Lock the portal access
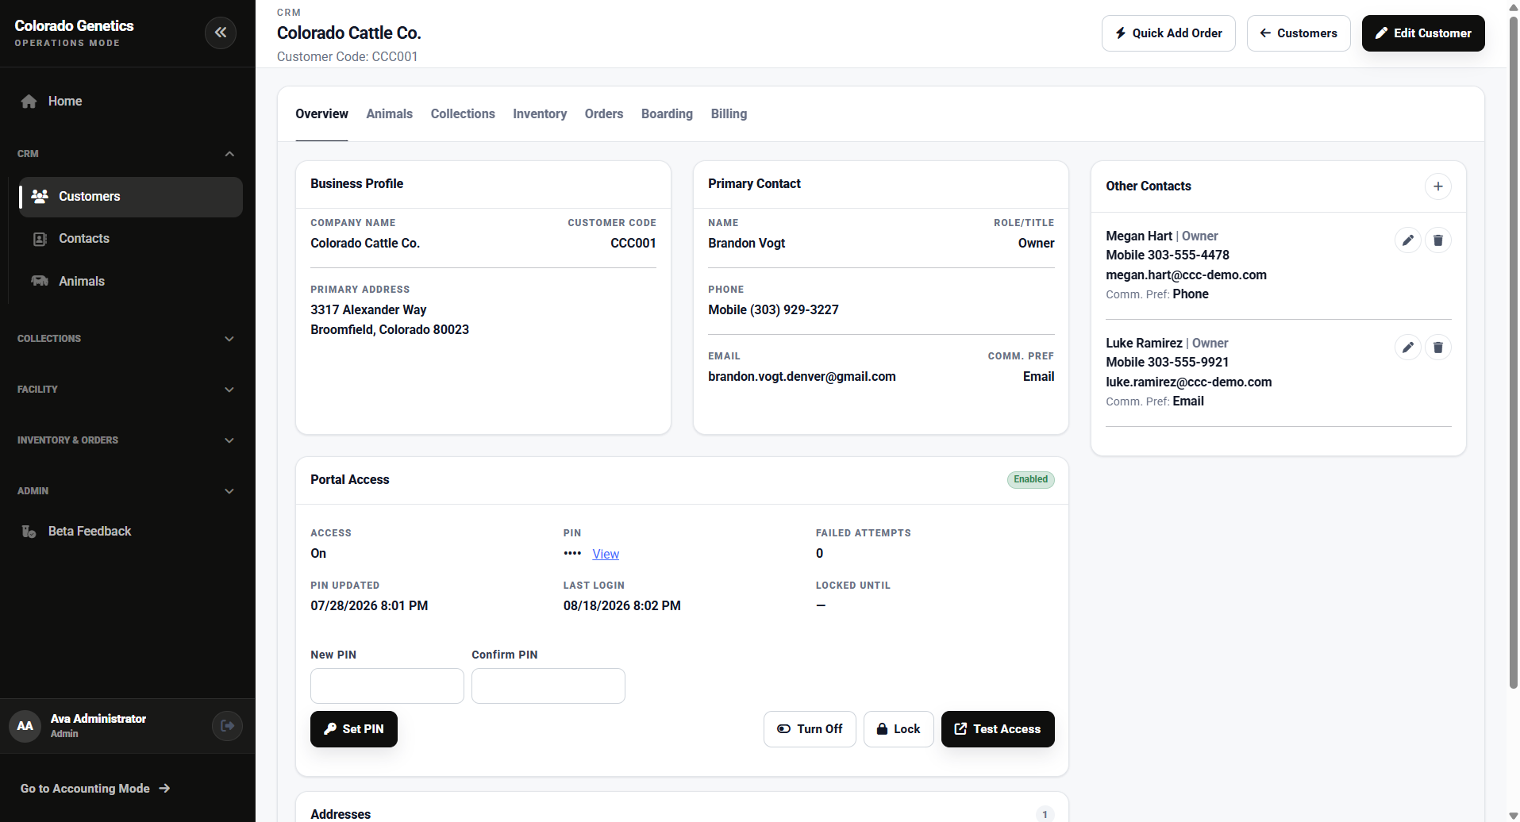Viewport: 1520px width, 822px height. click(899, 729)
